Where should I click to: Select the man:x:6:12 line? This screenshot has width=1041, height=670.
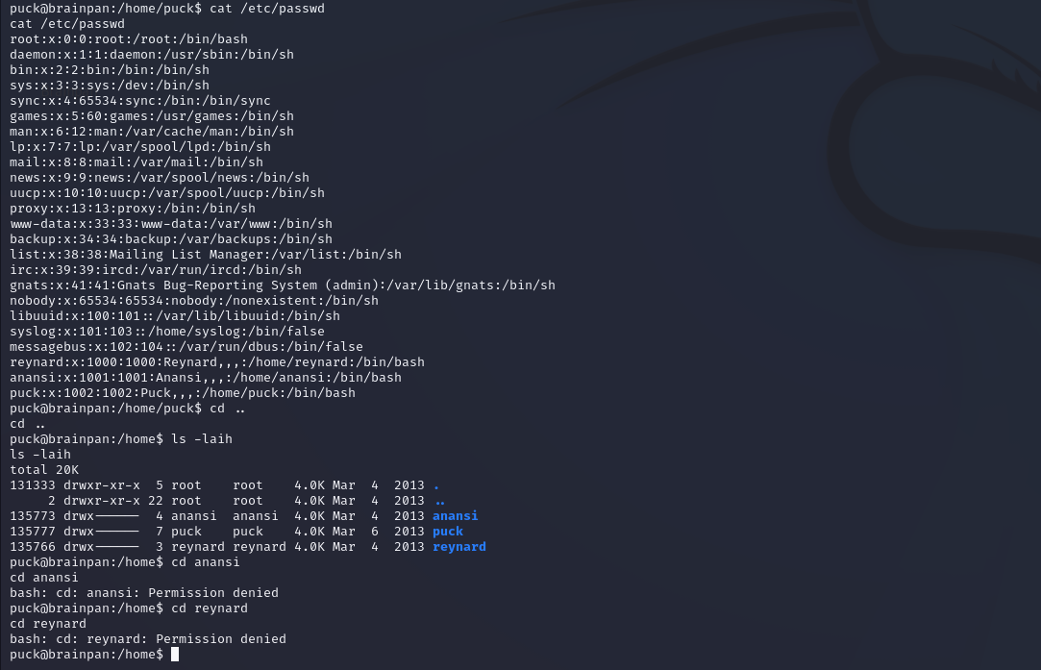tap(151, 132)
